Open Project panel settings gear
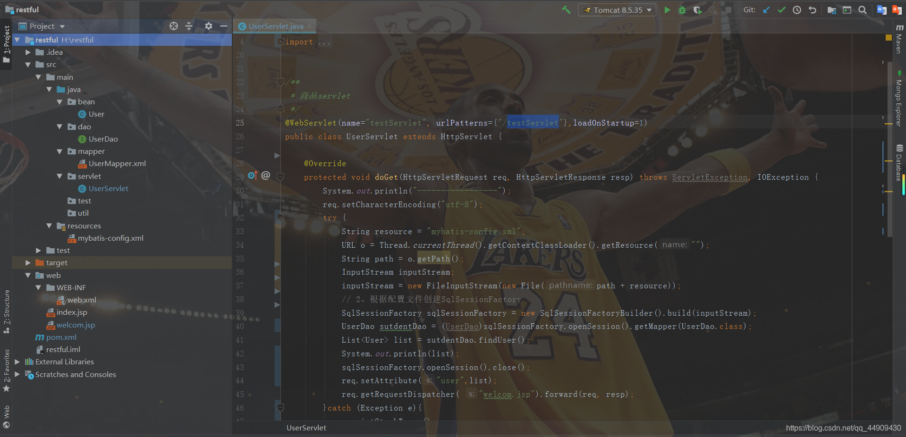 point(208,26)
